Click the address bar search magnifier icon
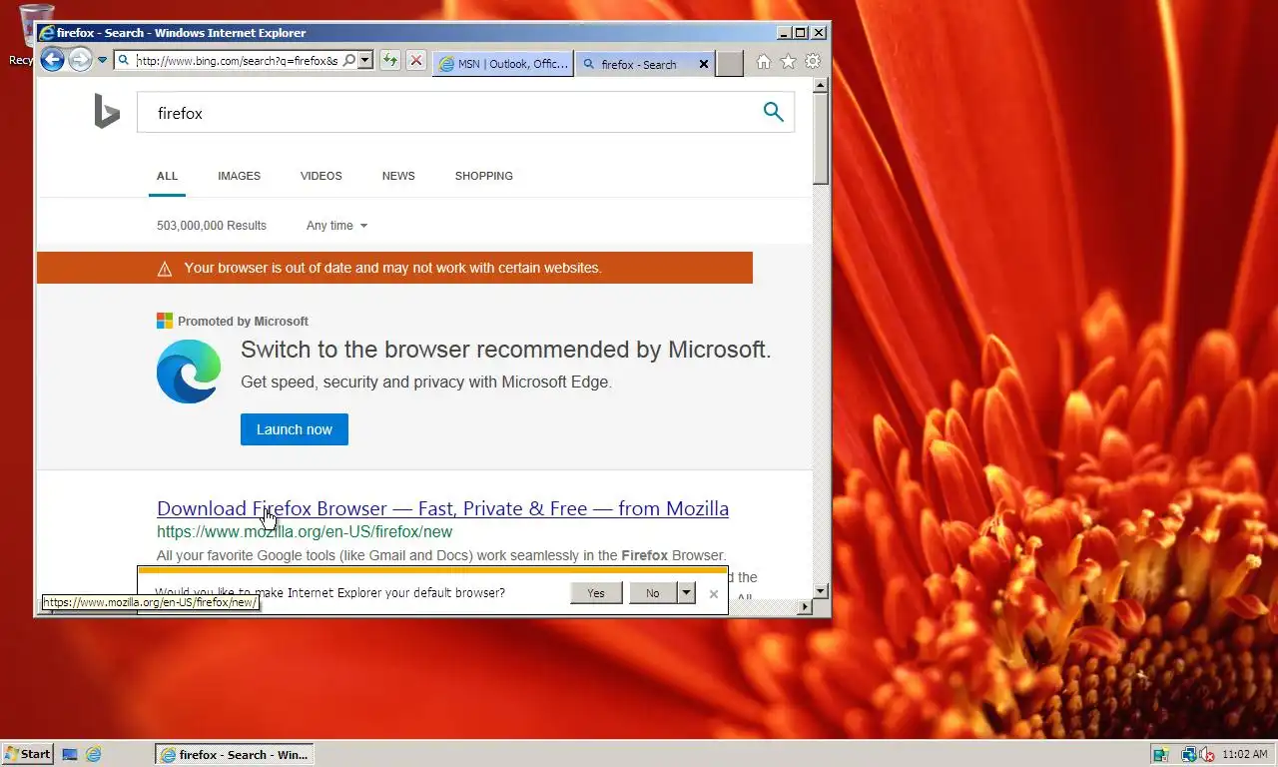The height and width of the screenshot is (767, 1278). [348, 61]
